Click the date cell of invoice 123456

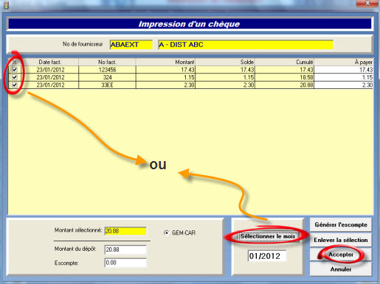click(49, 70)
